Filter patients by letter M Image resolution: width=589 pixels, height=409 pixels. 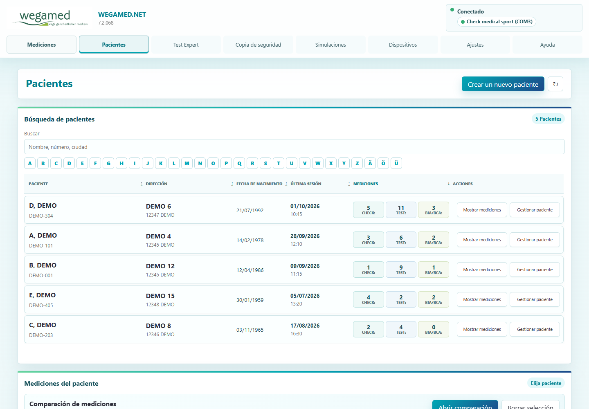(187, 163)
